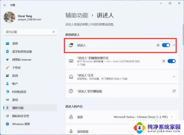Click the home icon of 讲述人主页

point(71,77)
